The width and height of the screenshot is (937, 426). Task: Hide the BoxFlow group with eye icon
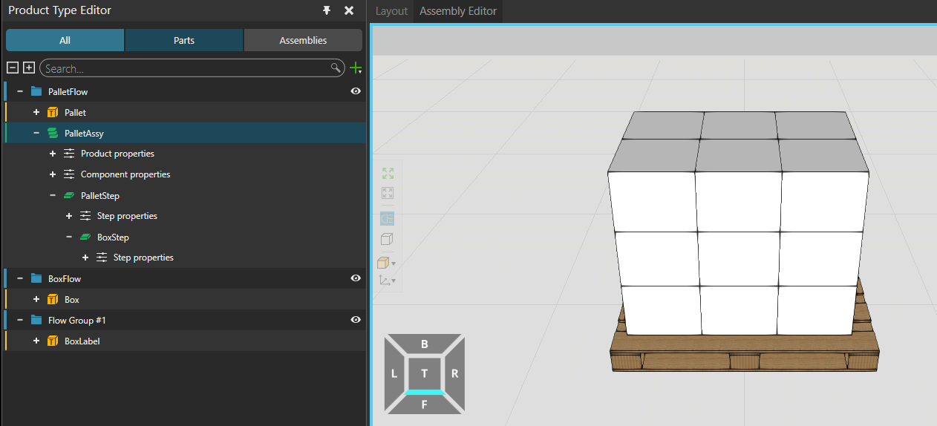click(x=356, y=278)
